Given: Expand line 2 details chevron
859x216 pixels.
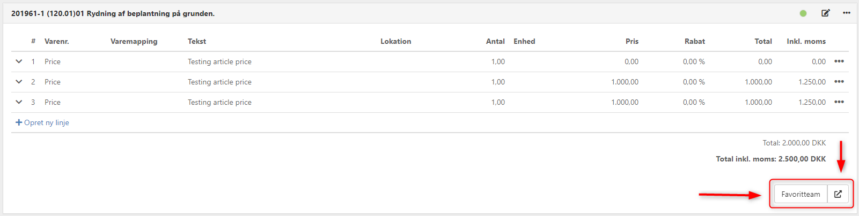Looking at the screenshot, I should tap(19, 82).
